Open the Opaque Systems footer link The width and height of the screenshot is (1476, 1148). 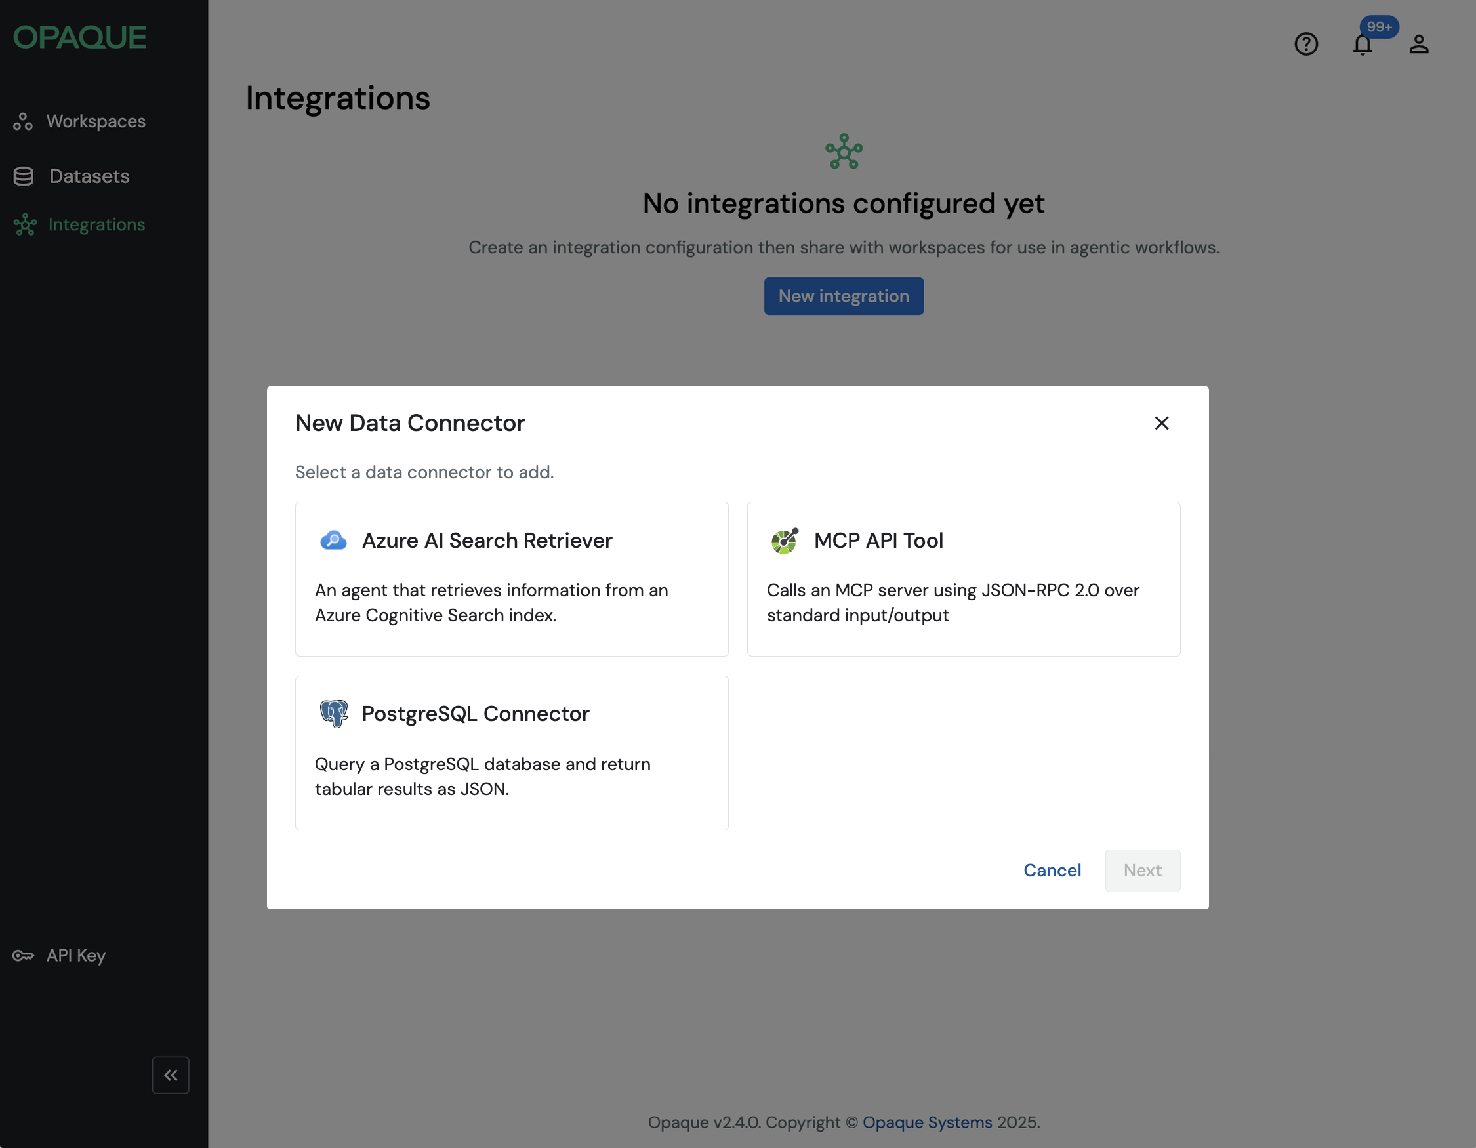click(x=926, y=1122)
